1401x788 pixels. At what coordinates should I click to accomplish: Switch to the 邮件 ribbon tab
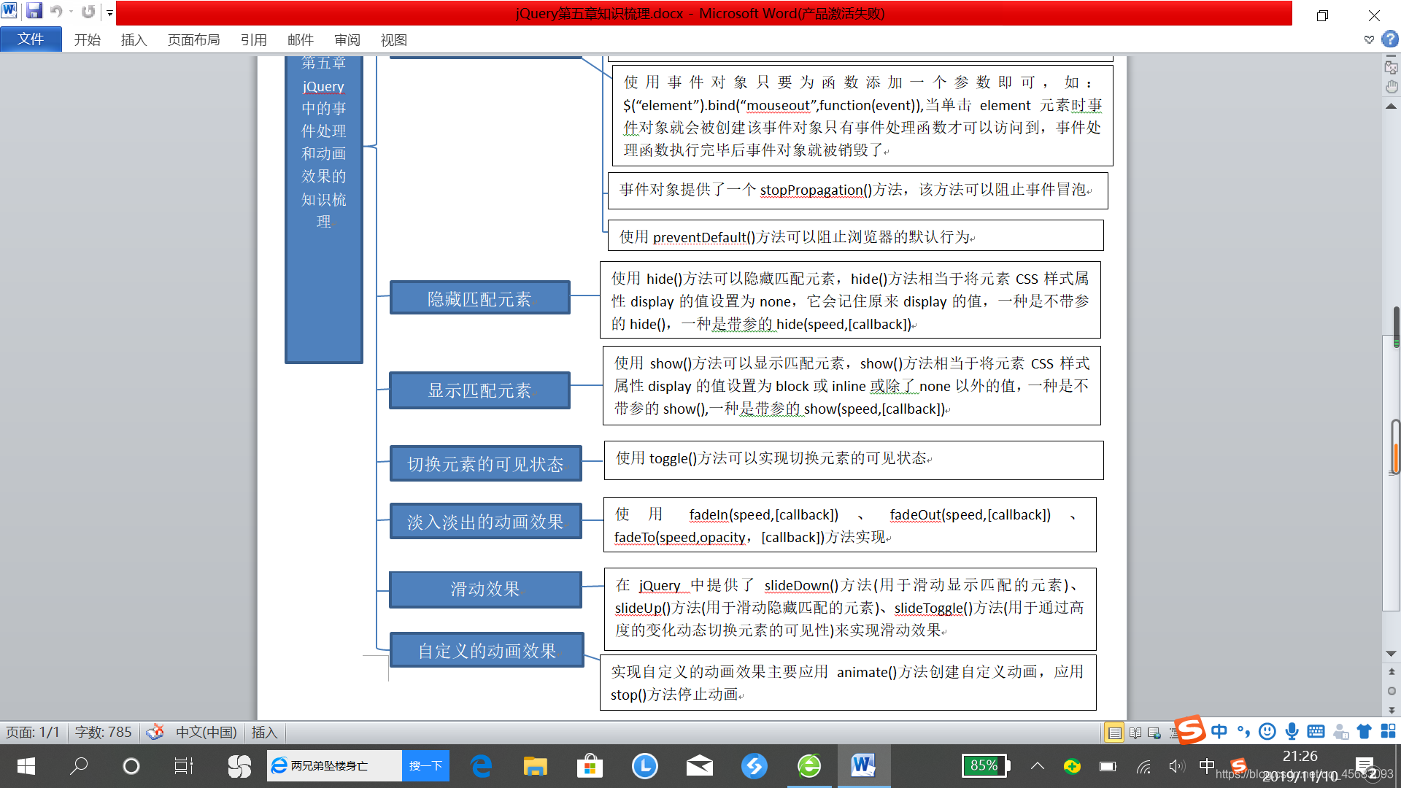coord(301,40)
